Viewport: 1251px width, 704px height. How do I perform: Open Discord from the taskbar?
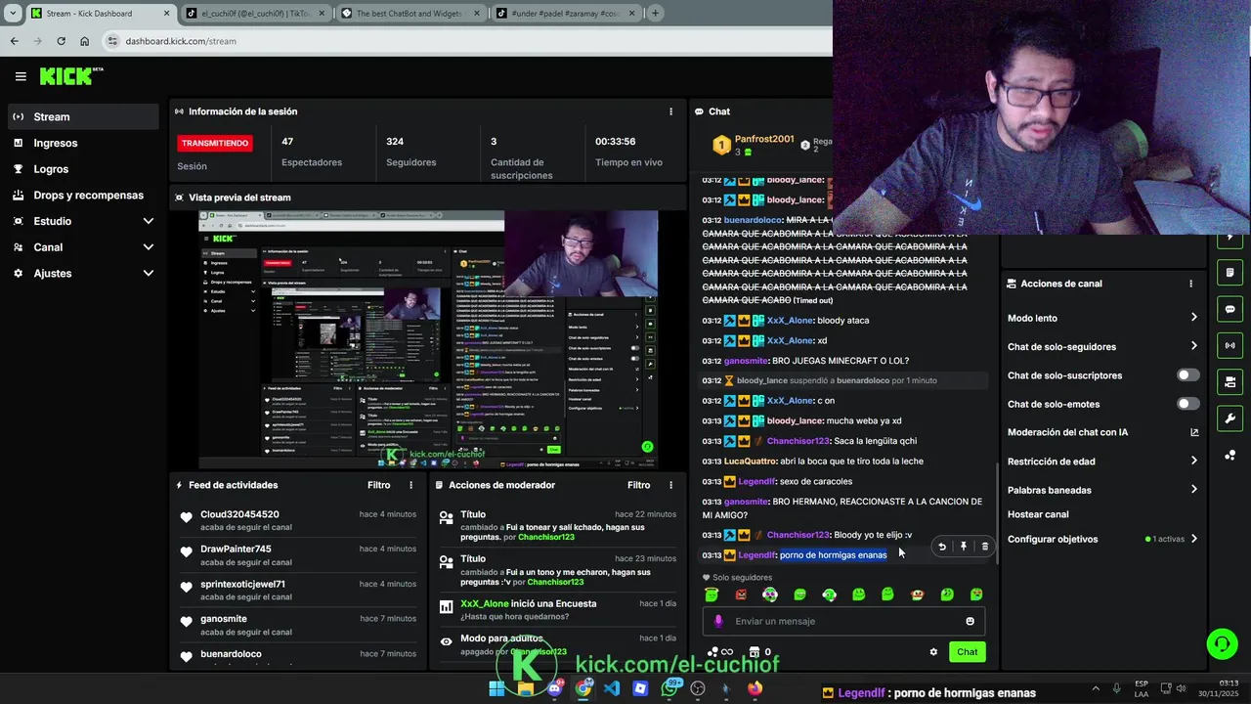pyautogui.click(x=554, y=688)
